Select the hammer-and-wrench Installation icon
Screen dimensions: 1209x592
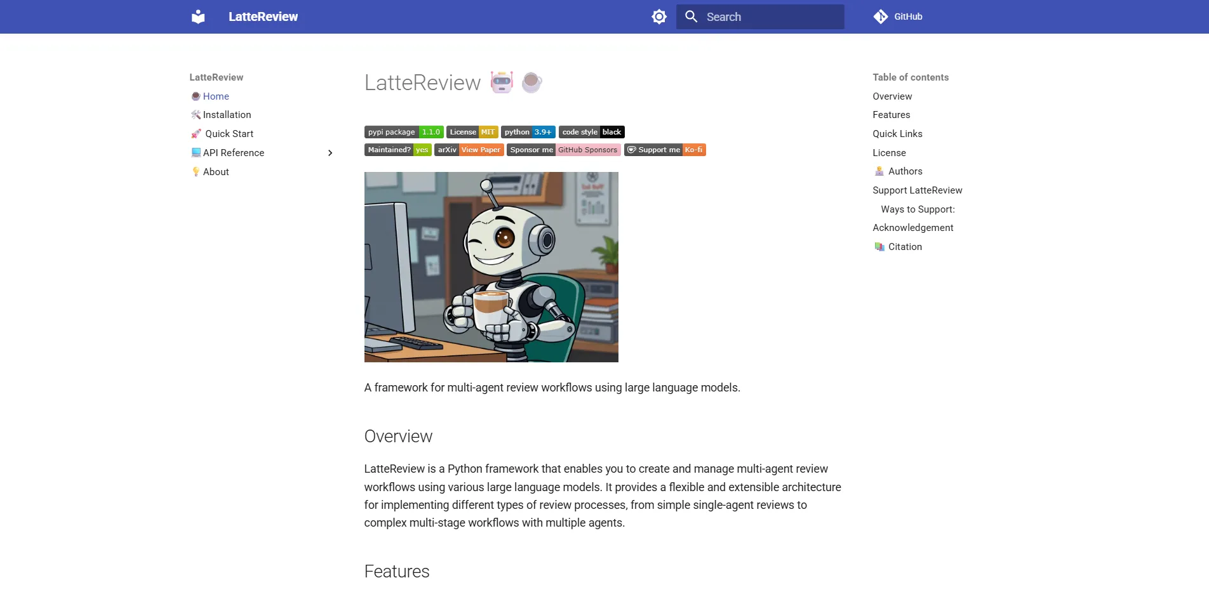coord(196,115)
